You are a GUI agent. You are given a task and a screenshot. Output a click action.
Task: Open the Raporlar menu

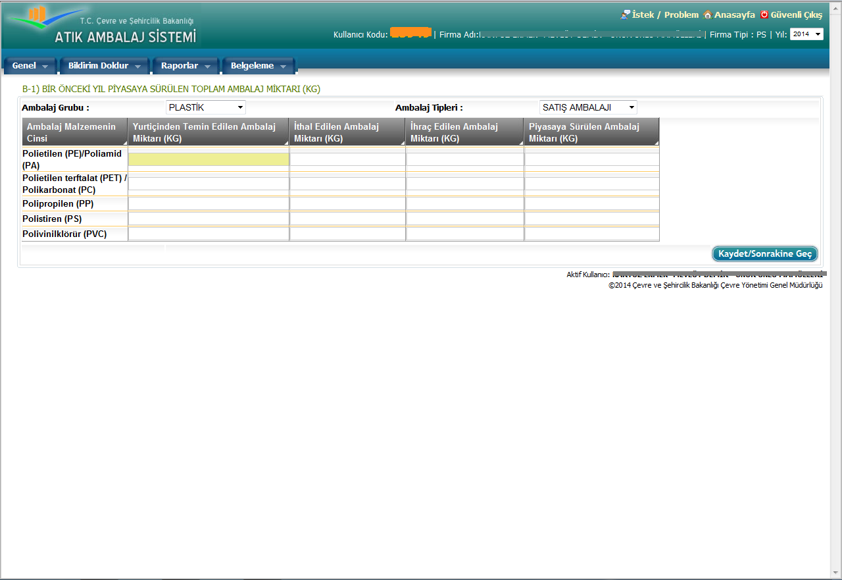click(x=186, y=66)
